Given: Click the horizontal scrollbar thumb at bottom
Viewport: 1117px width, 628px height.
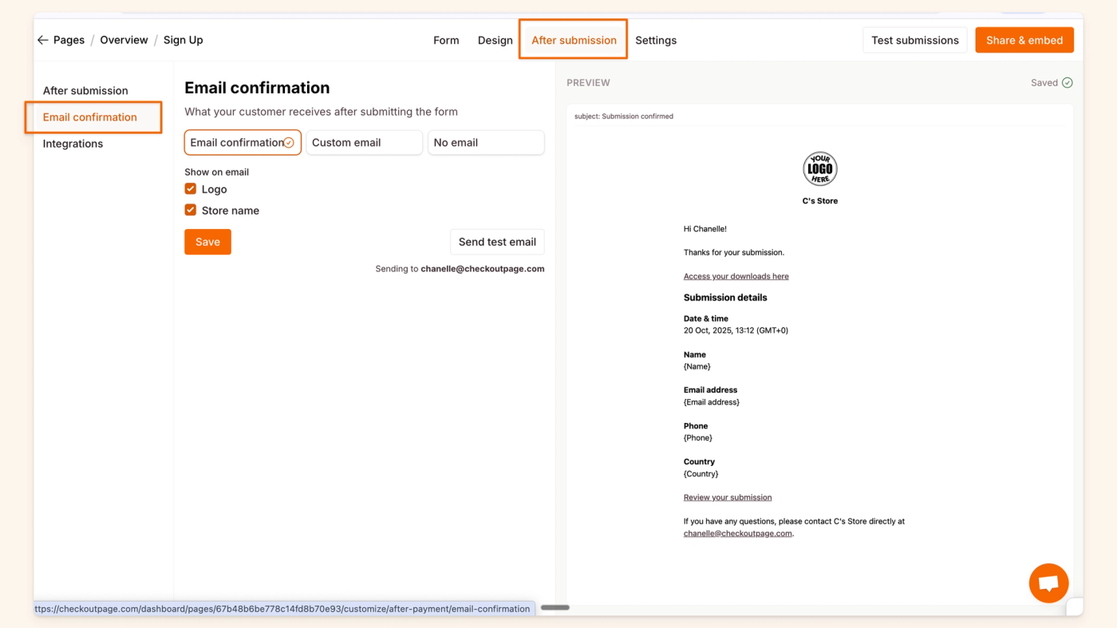Looking at the screenshot, I should click(x=555, y=607).
